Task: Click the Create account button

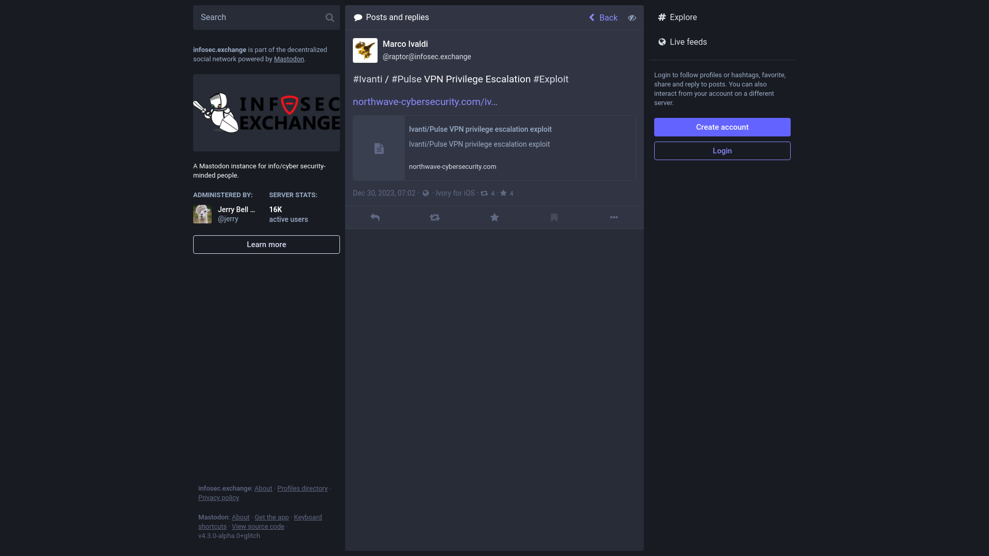Action: (x=722, y=127)
